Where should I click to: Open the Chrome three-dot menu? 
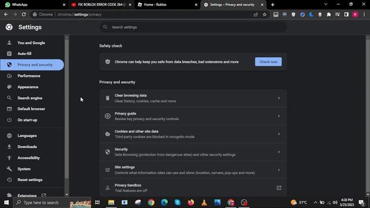click(364, 14)
